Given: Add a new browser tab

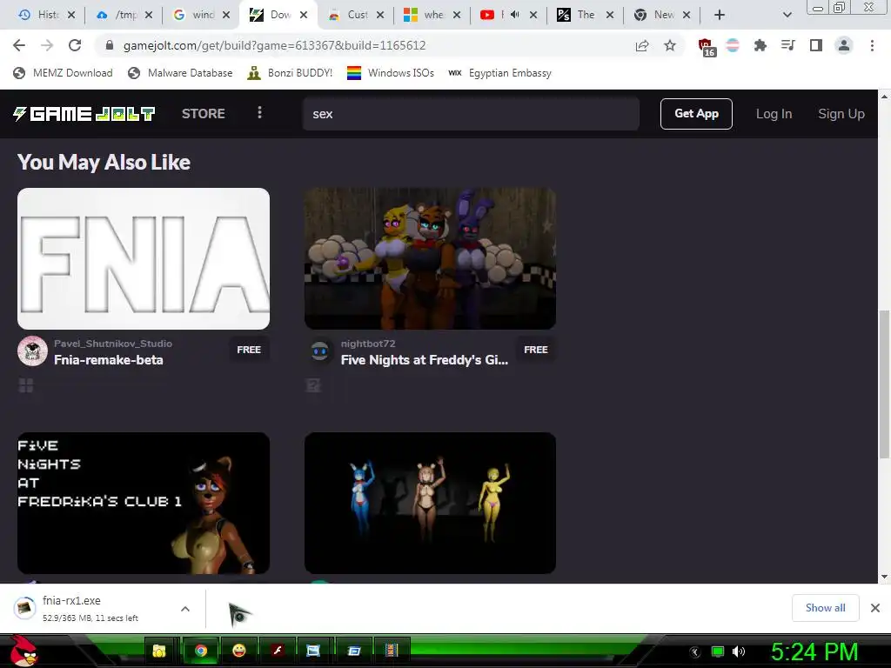Looking at the screenshot, I should 720,15.
